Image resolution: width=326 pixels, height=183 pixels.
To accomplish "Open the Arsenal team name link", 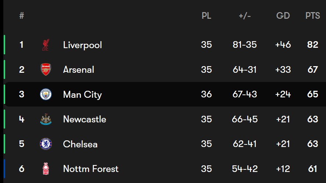I will point(79,69).
